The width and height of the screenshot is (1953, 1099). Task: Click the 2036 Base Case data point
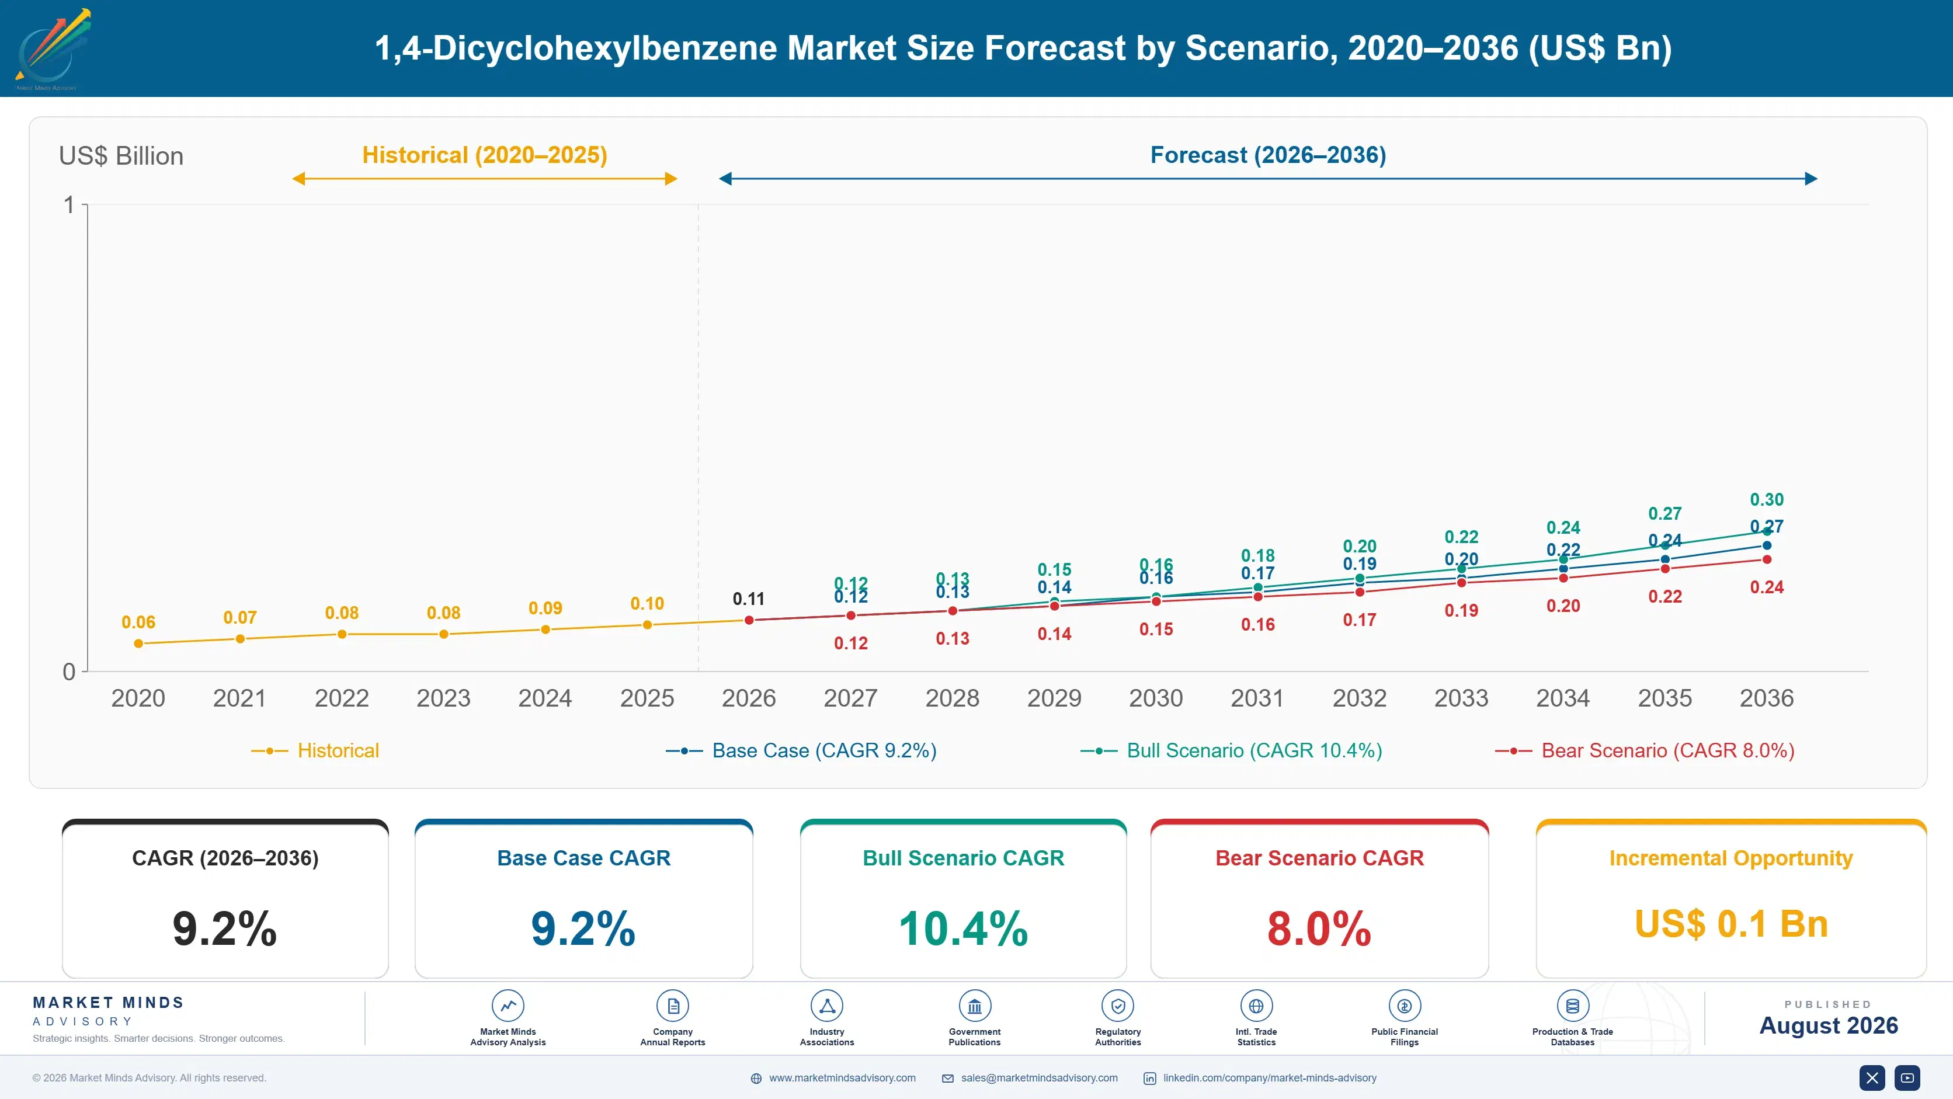tap(1767, 545)
